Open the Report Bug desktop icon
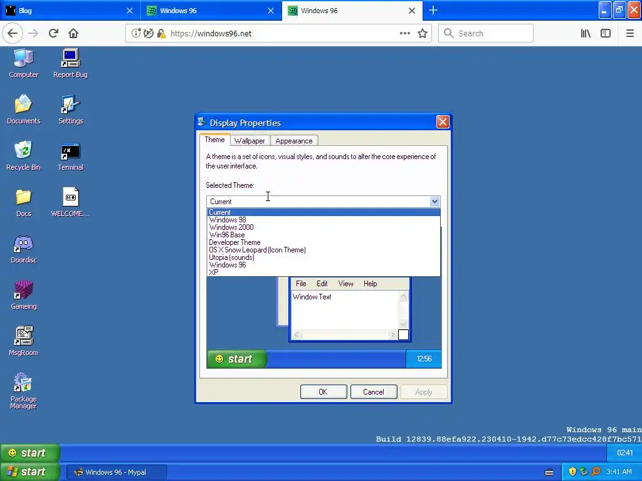Screen dimensions: 642x481 point(70,63)
